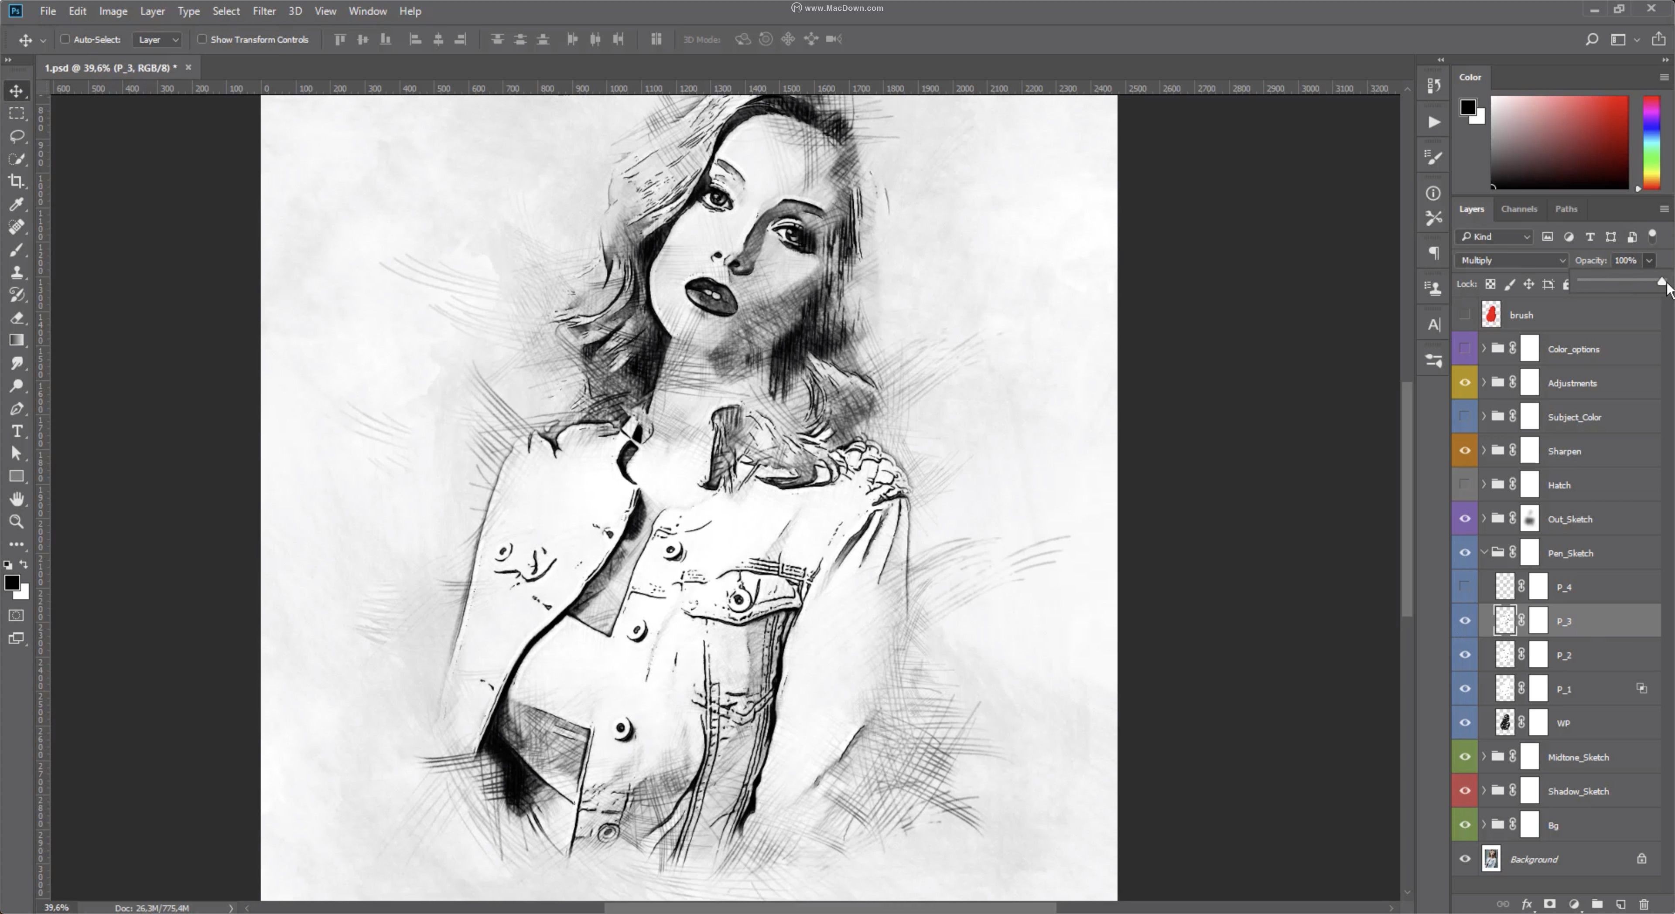Open the Multiply blend mode dropdown
1675x914 pixels.
pyautogui.click(x=1511, y=261)
